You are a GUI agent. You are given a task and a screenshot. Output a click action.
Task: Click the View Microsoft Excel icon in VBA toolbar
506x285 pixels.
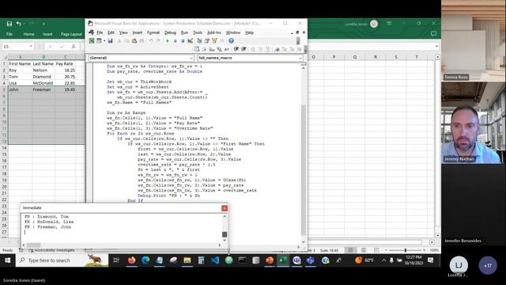tap(92, 40)
